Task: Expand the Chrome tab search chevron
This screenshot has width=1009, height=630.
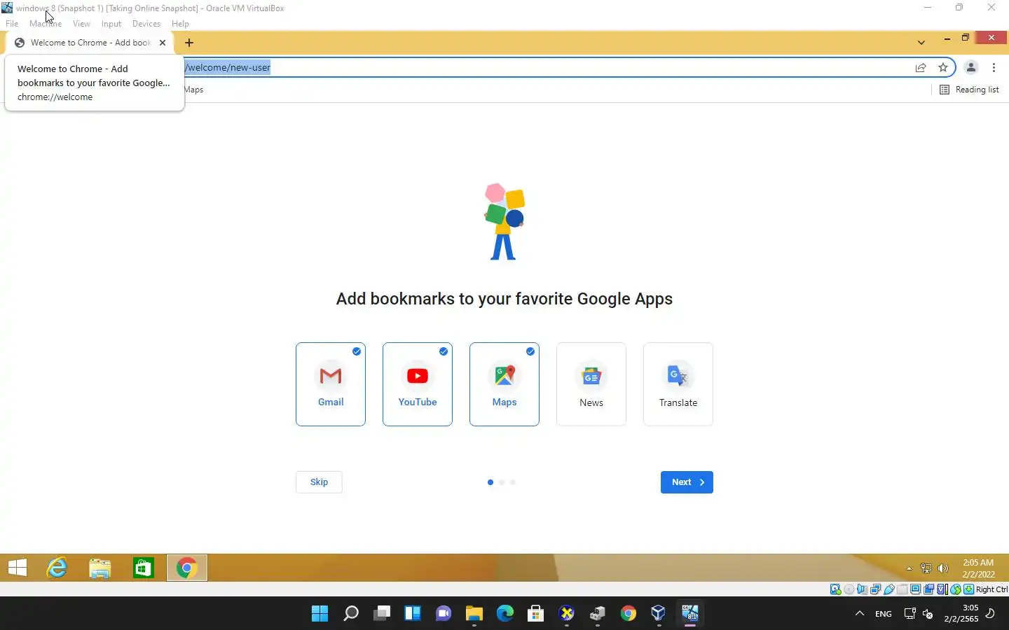Action: click(921, 43)
